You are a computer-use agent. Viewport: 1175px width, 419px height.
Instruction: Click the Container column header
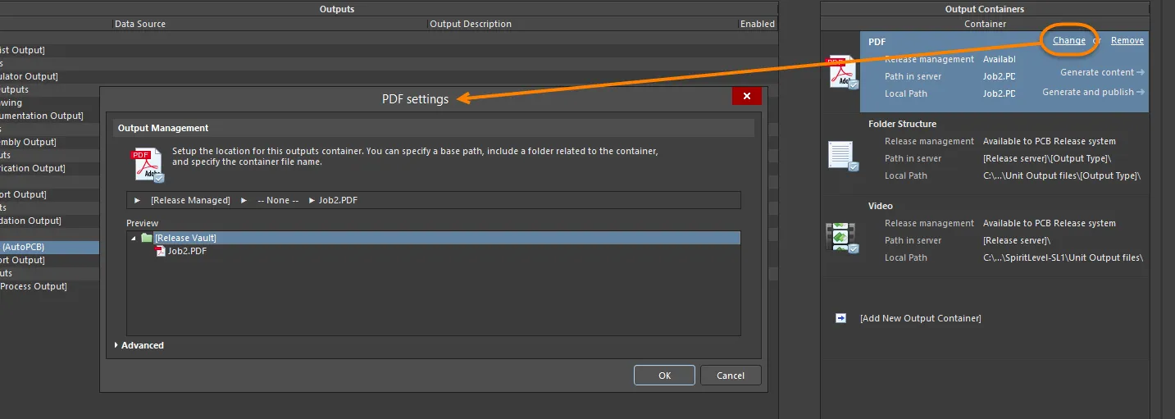(x=985, y=24)
